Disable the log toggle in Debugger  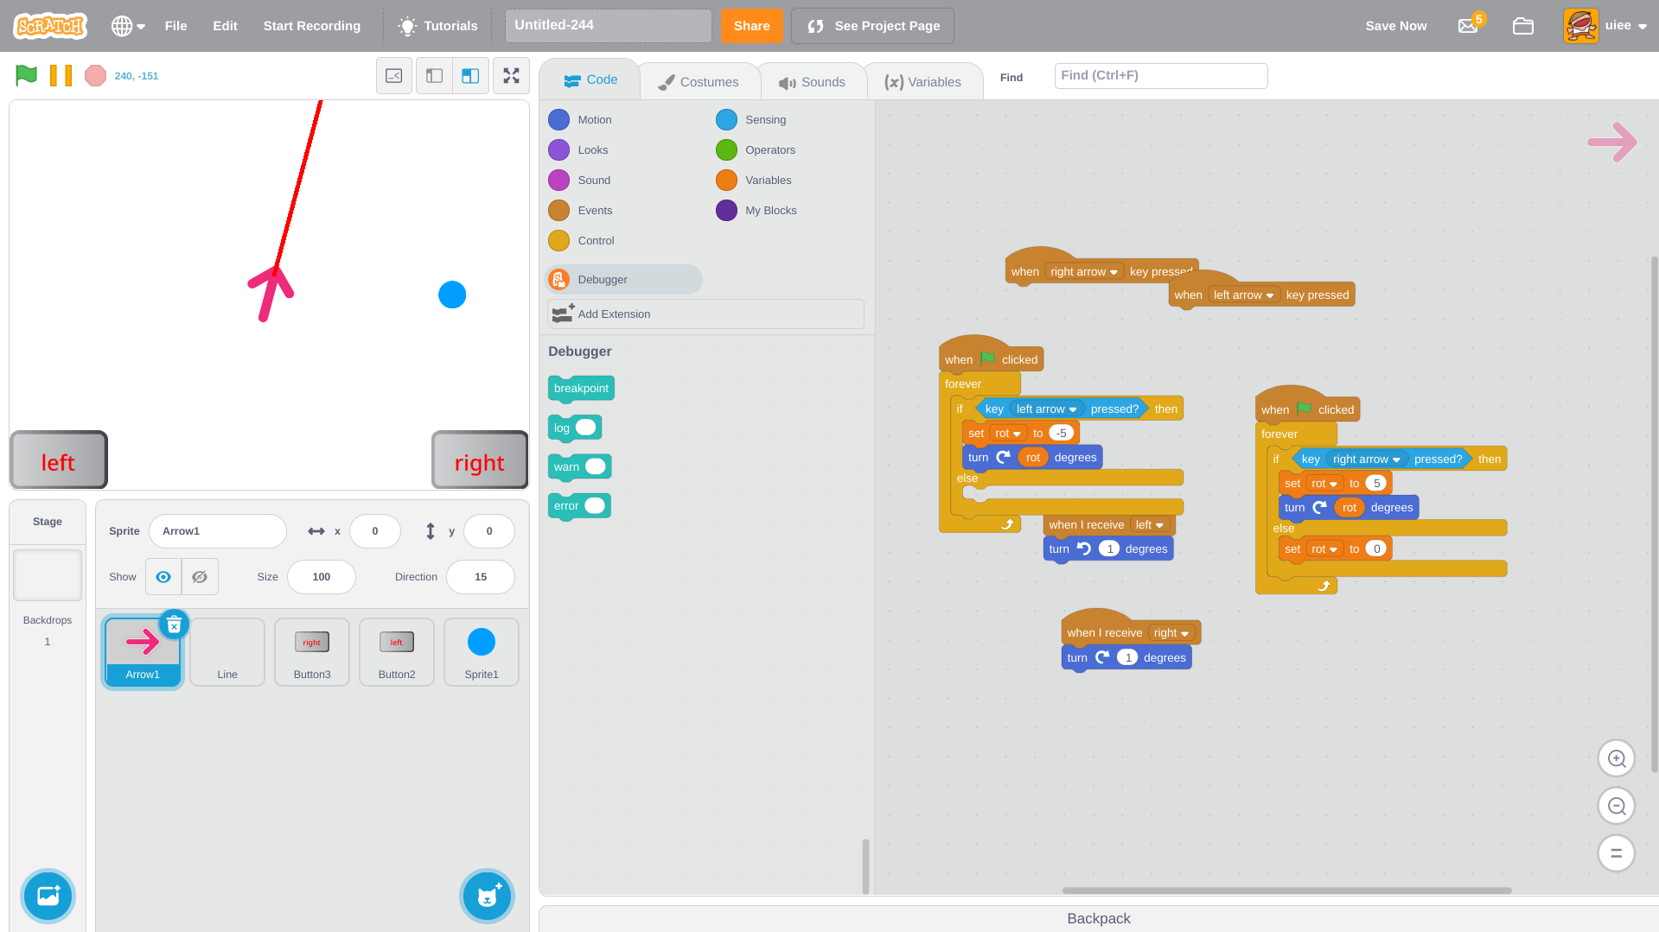tap(586, 427)
